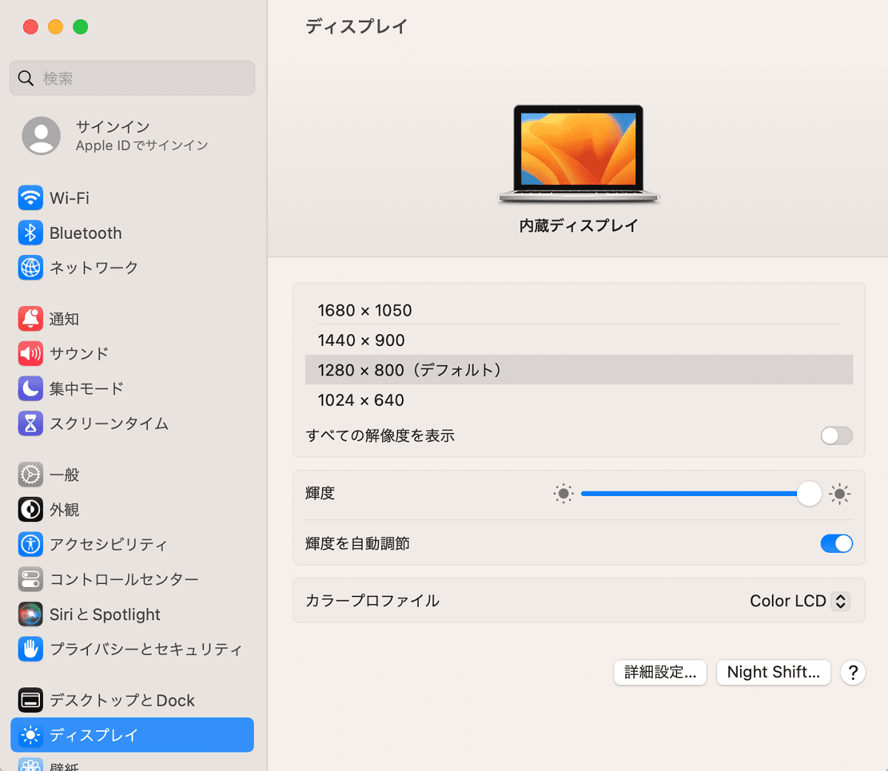Go to アクセシビリティ settings

132,544
